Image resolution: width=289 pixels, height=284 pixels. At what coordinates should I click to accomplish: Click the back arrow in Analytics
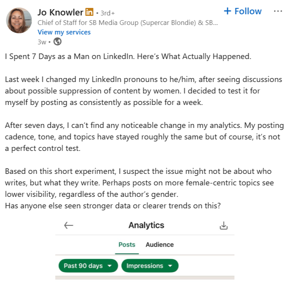pos(69,225)
